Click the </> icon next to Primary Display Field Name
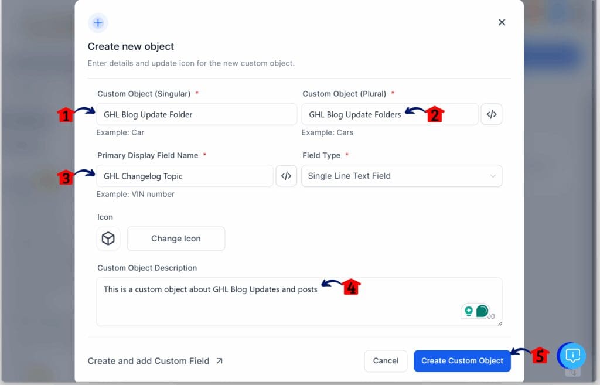600x385 pixels. 286,176
